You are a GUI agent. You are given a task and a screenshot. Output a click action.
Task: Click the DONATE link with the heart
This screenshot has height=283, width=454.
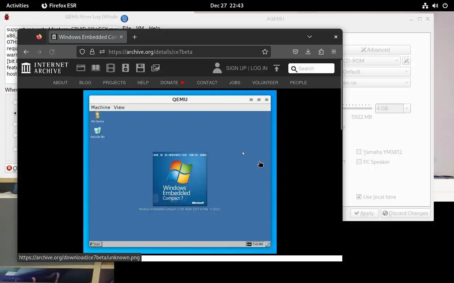172,82
